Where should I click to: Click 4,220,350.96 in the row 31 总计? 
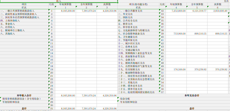(x=107, y=109)
